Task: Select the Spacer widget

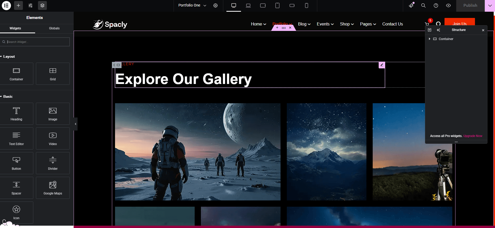Action: 16,188
